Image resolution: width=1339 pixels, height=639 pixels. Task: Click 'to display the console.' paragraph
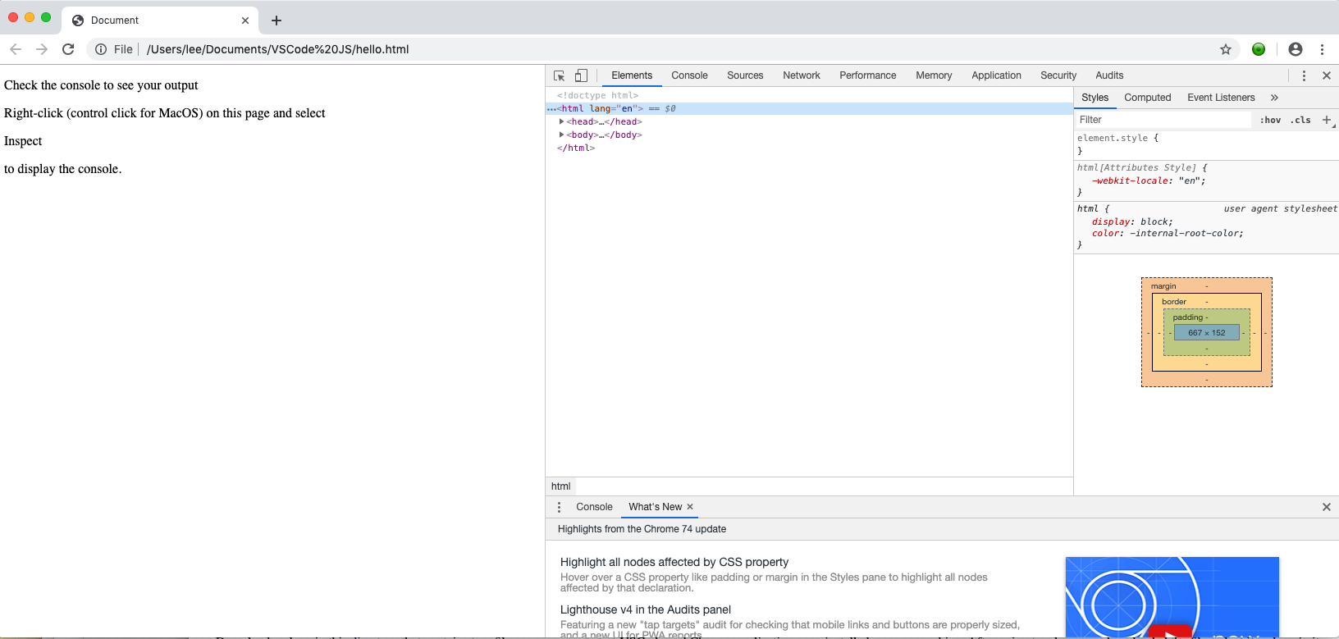tap(62, 169)
